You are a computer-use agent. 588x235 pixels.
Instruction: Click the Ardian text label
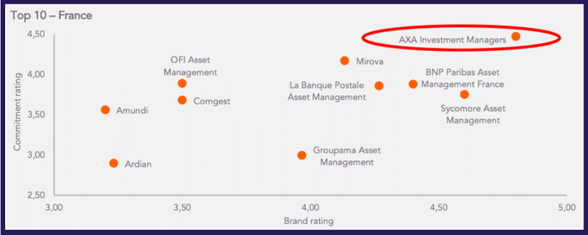[138, 164]
